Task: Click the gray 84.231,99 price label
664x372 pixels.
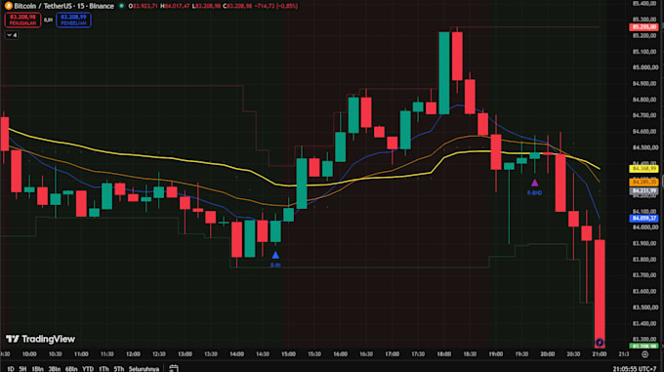Action: (x=643, y=190)
